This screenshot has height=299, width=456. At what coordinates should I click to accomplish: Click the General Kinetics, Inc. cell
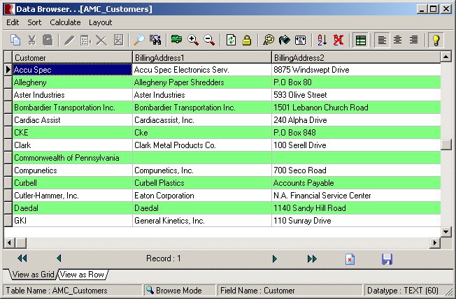[x=202, y=221]
